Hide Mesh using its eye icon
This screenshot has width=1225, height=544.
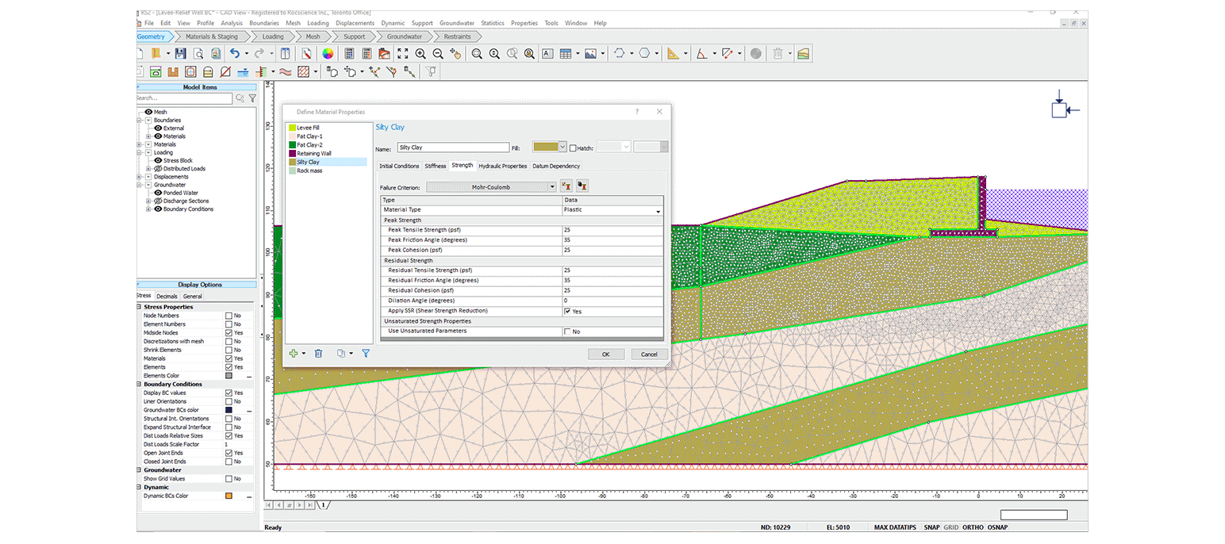coord(148,112)
